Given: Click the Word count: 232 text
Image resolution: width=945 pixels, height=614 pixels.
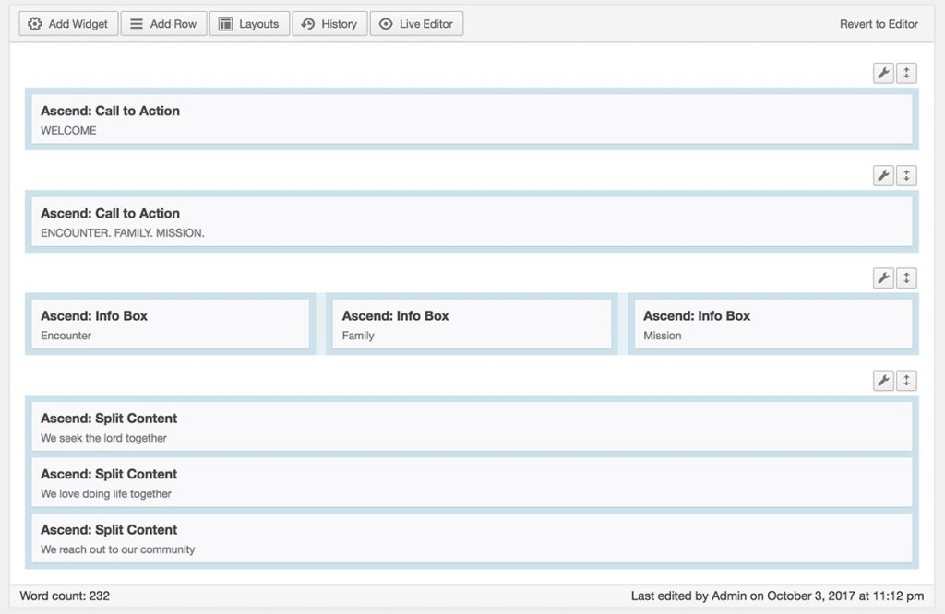Looking at the screenshot, I should pos(65,596).
